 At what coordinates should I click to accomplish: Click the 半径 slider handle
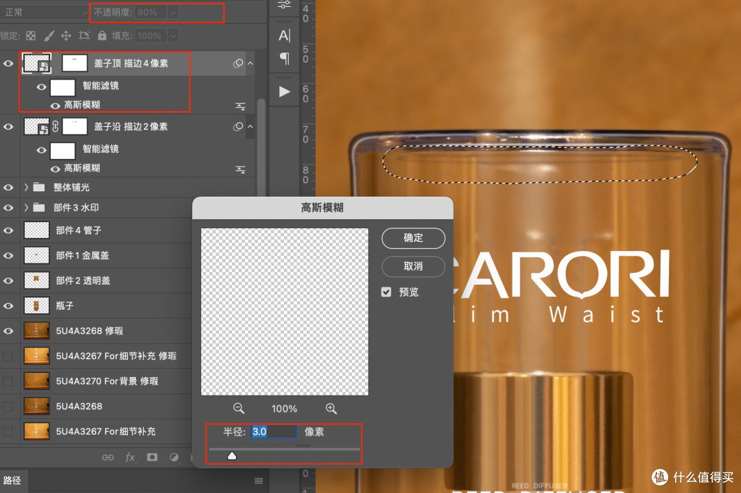(232, 456)
